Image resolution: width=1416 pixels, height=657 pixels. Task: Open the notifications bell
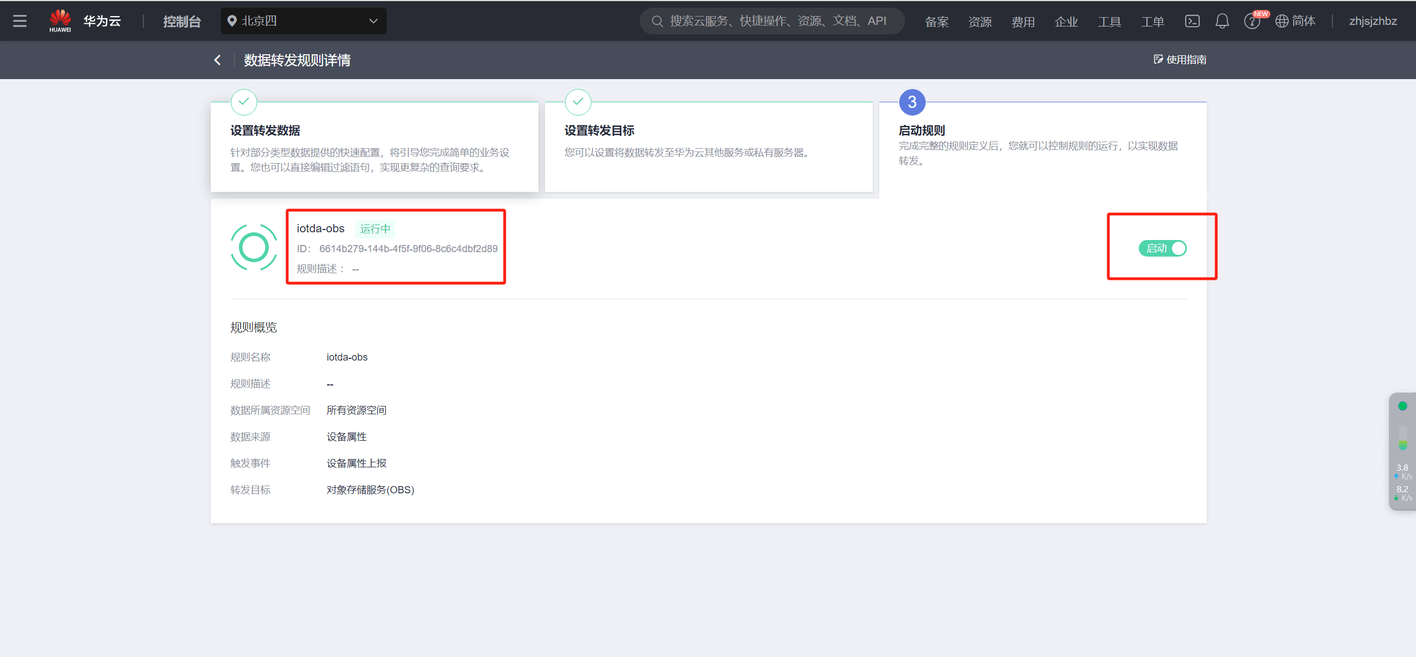click(1222, 21)
